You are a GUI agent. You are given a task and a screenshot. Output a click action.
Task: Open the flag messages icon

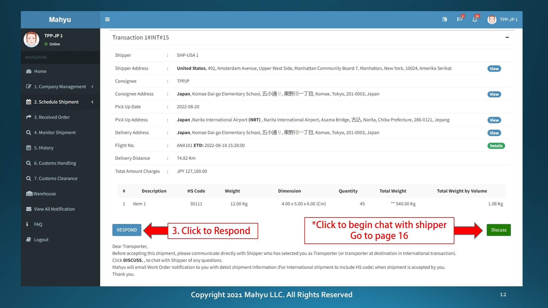(x=459, y=19)
